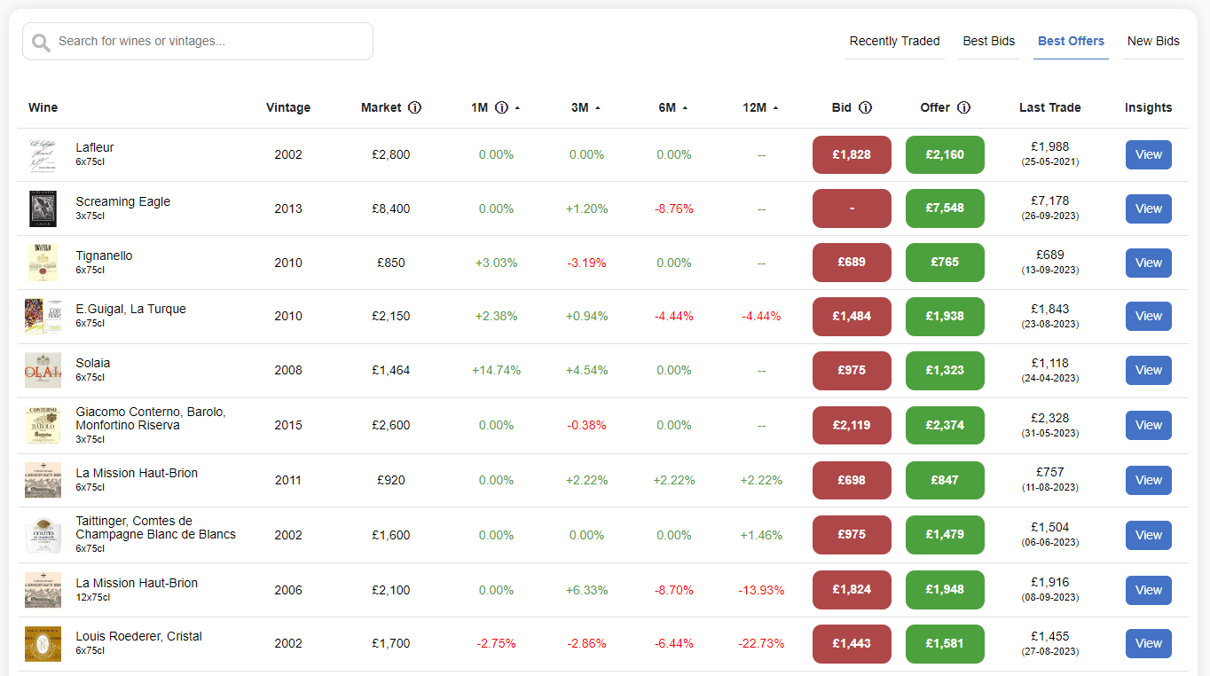
Task: Click the £847 offer button
Action: click(945, 480)
